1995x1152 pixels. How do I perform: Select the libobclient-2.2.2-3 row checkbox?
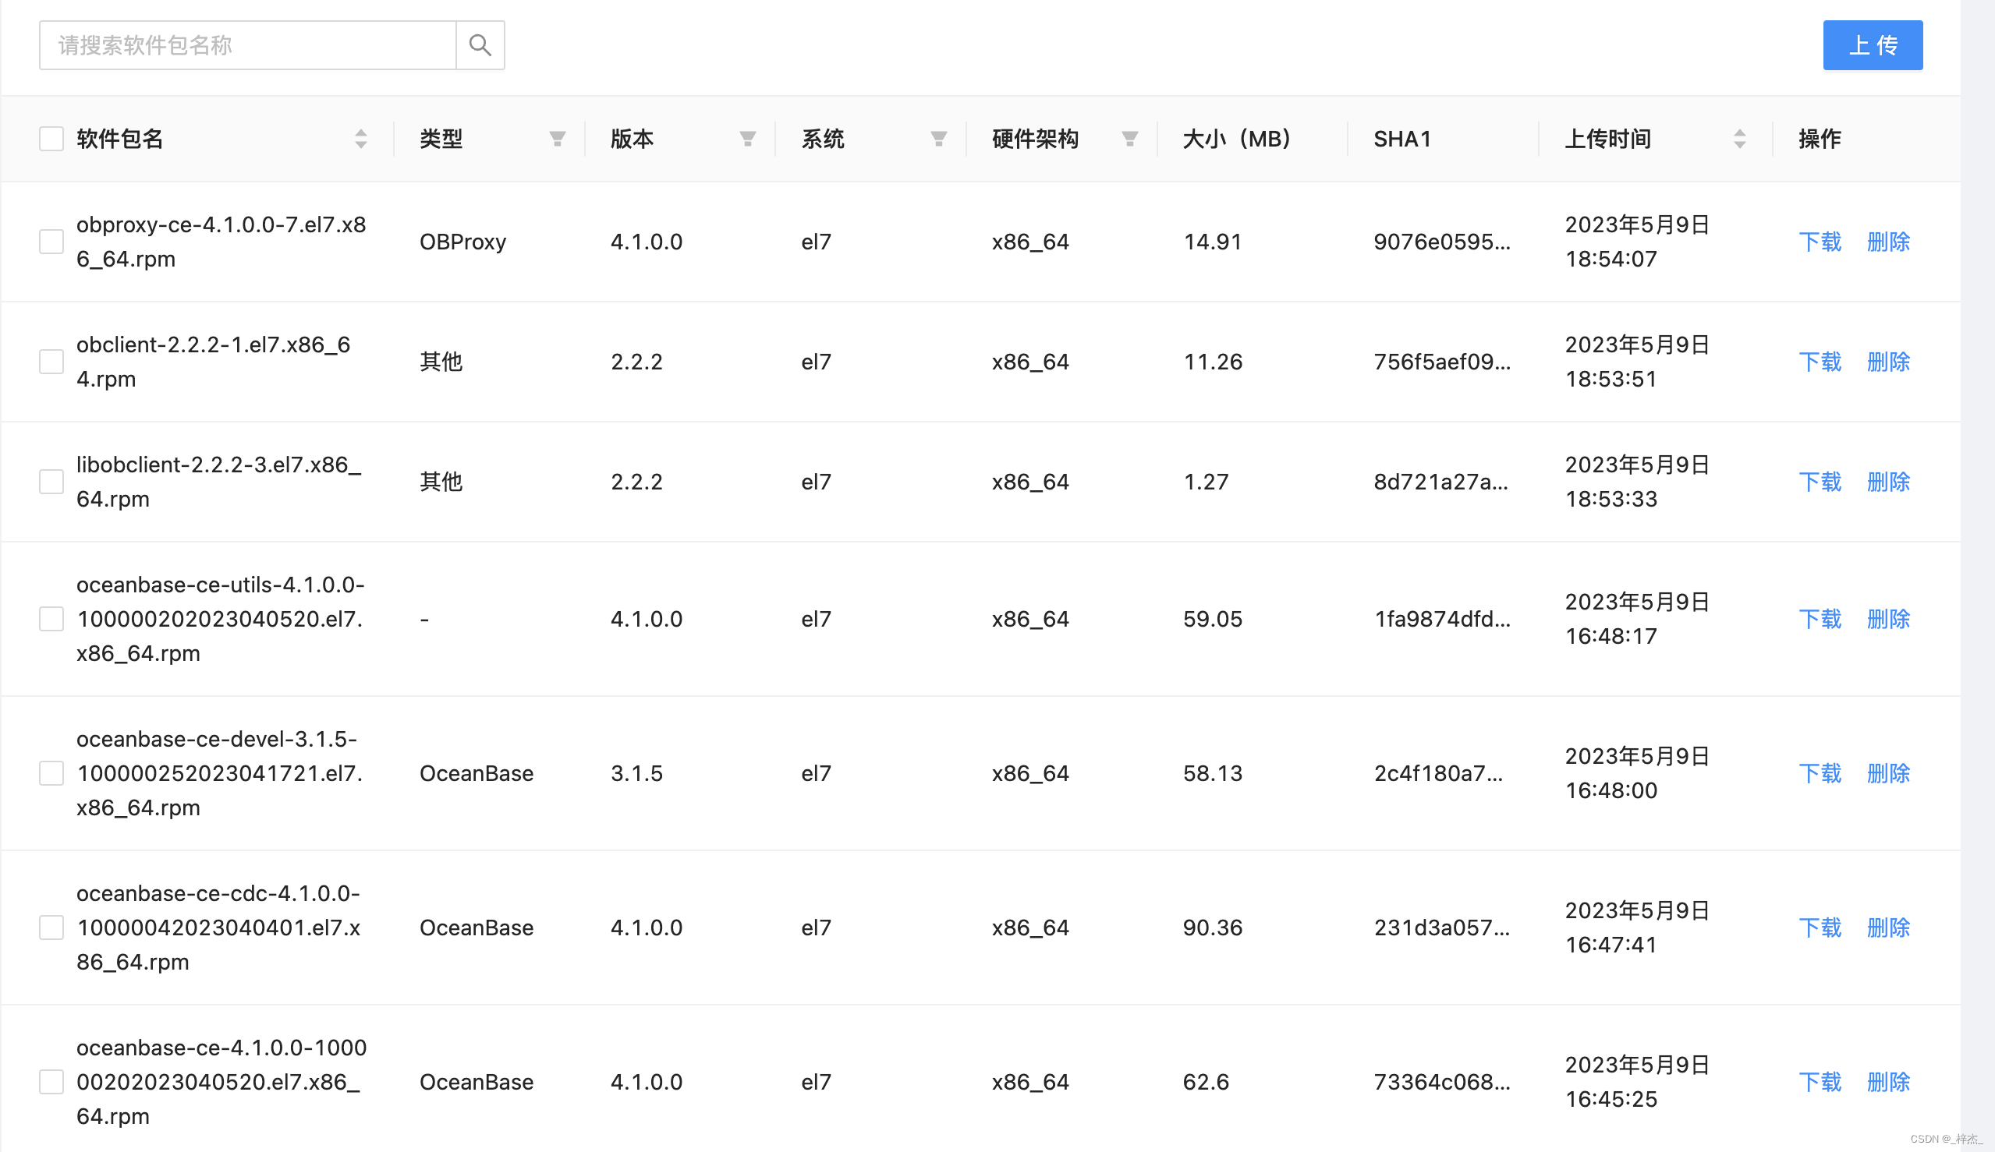tap(51, 482)
